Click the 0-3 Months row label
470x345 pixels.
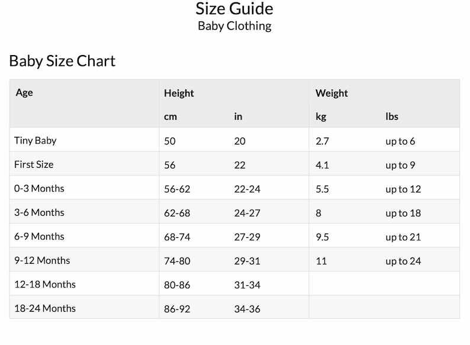[x=39, y=189]
